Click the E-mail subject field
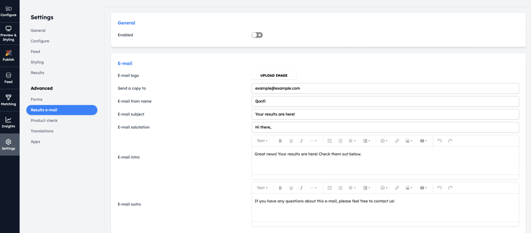This screenshot has height=233, width=531. (385, 114)
